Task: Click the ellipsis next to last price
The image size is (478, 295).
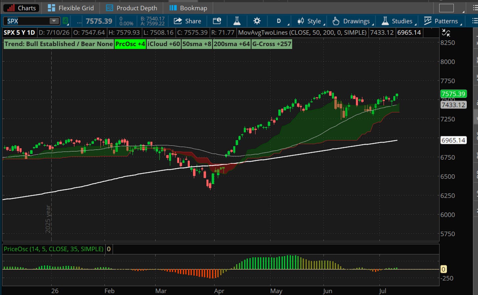Action: click(x=79, y=21)
